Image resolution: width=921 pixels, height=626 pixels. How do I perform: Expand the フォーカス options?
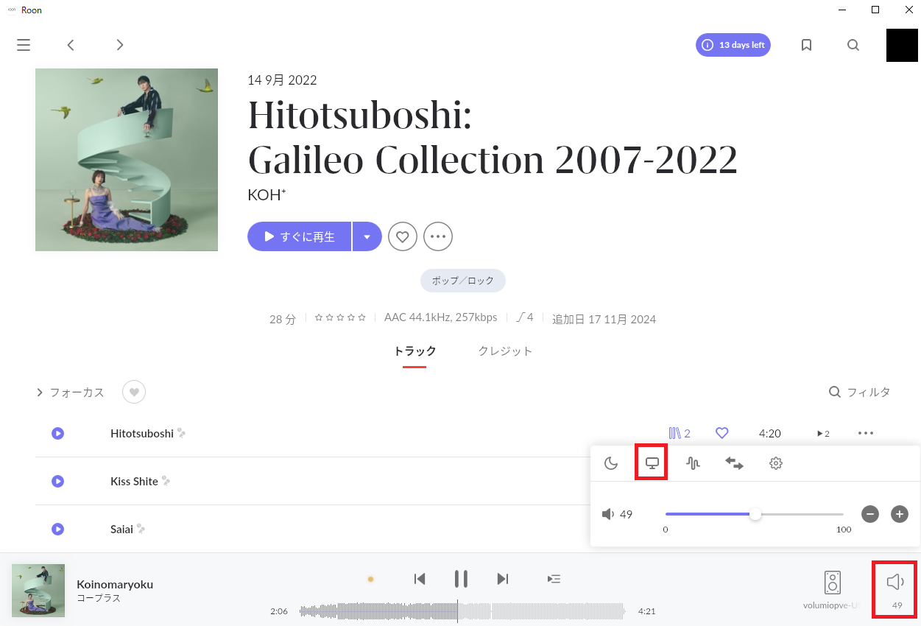(71, 393)
